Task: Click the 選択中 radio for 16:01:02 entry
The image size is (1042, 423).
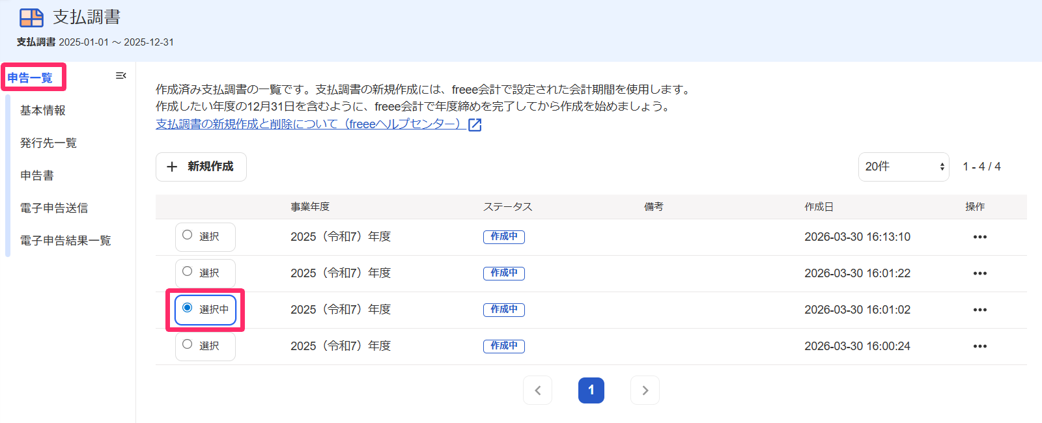Action: [188, 308]
